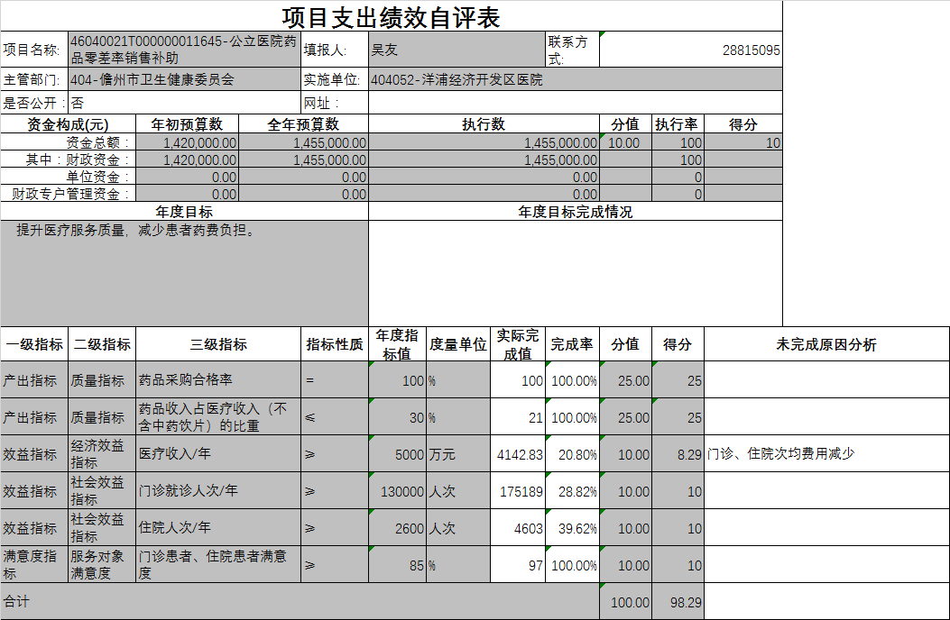
Task: Select the 是否公开 value cell 否
Action: tap(184, 103)
